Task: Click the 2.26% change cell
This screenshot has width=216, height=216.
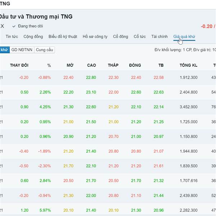Action: coord(45,92)
